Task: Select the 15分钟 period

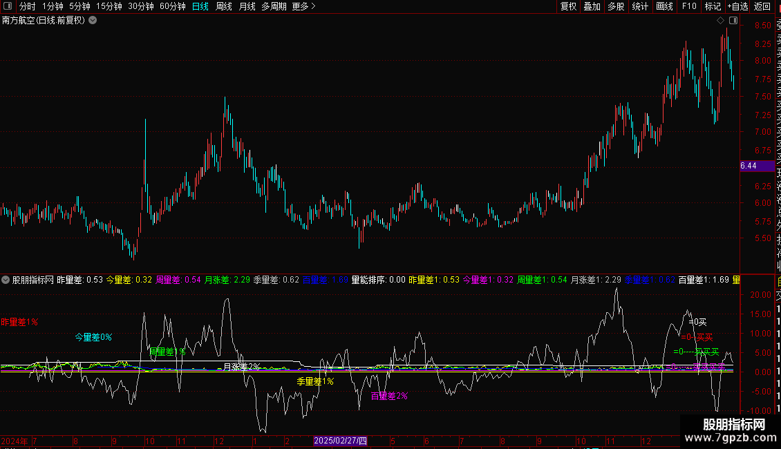Action: [109, 6]
